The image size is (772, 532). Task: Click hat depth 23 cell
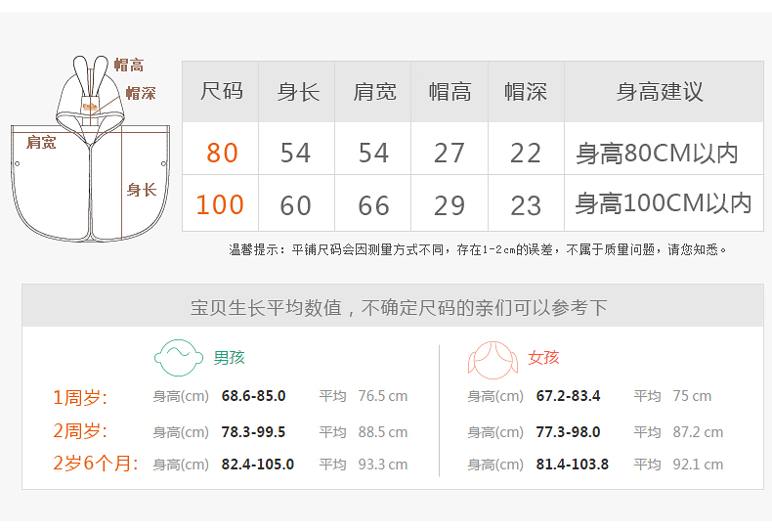coord(526,206)
